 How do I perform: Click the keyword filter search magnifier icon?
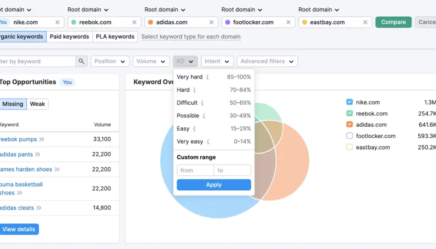tap(81, 61)
